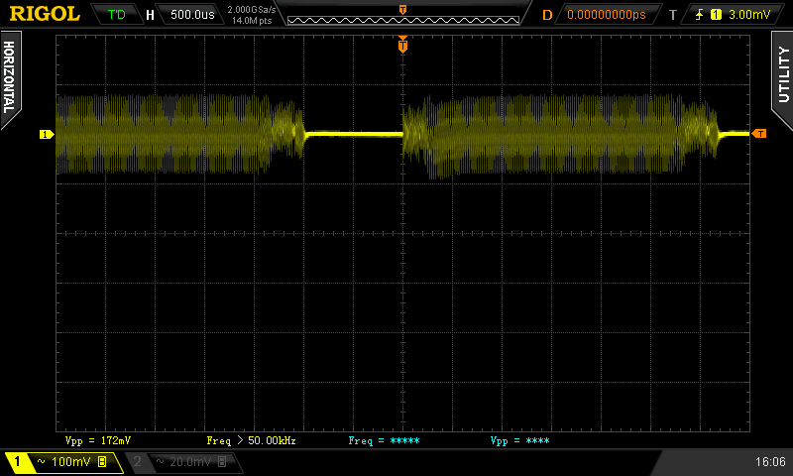Open the 0.00000000ps delay value
Viewport: 793px width, 476px height.
pos(607,15)
